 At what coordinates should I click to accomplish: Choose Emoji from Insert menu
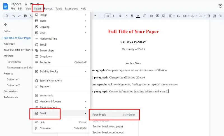click(61, 45)
